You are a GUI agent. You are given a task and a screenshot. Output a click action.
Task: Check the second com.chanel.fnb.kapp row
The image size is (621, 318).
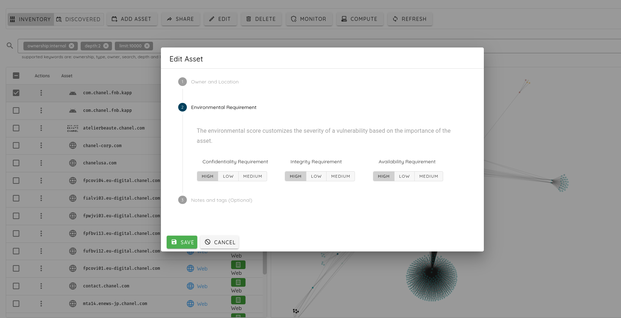(x=16, y=110)
